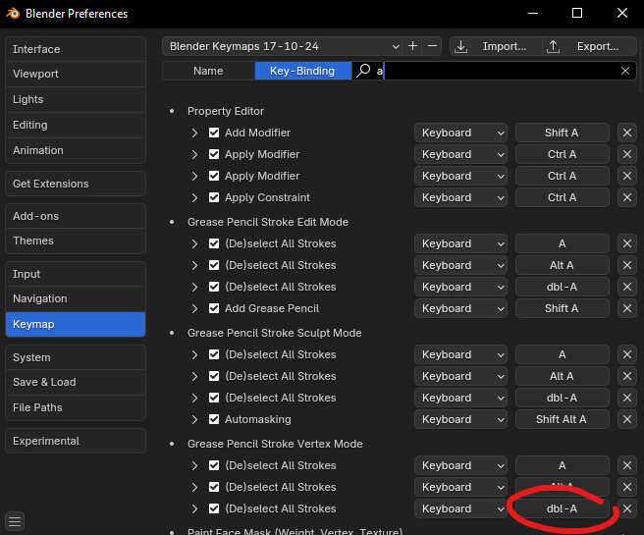
Task: Delete Sculpt Mode Alt A (De)select All Strokes entry
Action: click(x=626, y=376)
